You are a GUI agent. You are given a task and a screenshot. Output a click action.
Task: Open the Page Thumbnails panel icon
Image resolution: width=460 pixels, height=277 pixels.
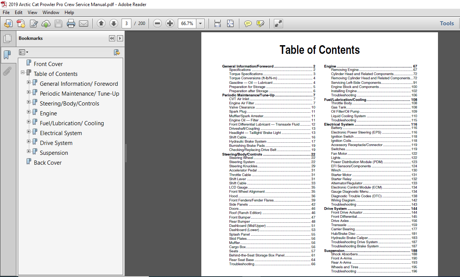click(7, 38)
